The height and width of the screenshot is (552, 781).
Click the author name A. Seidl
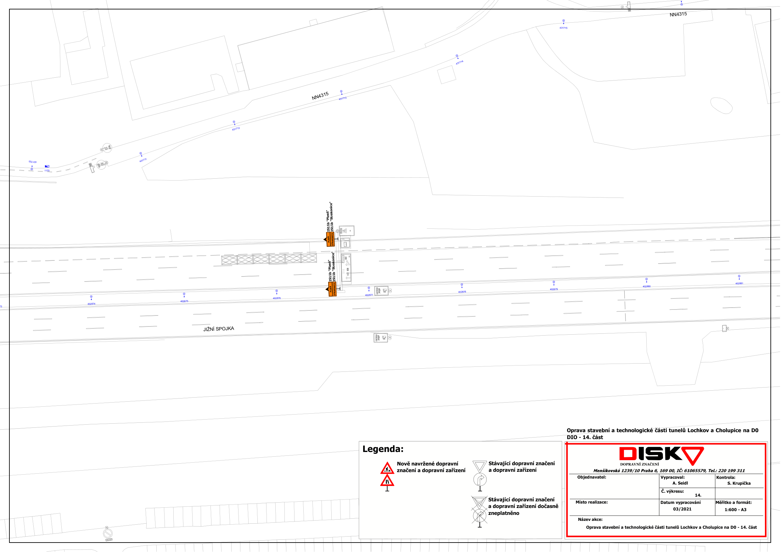tap(680, 483)
